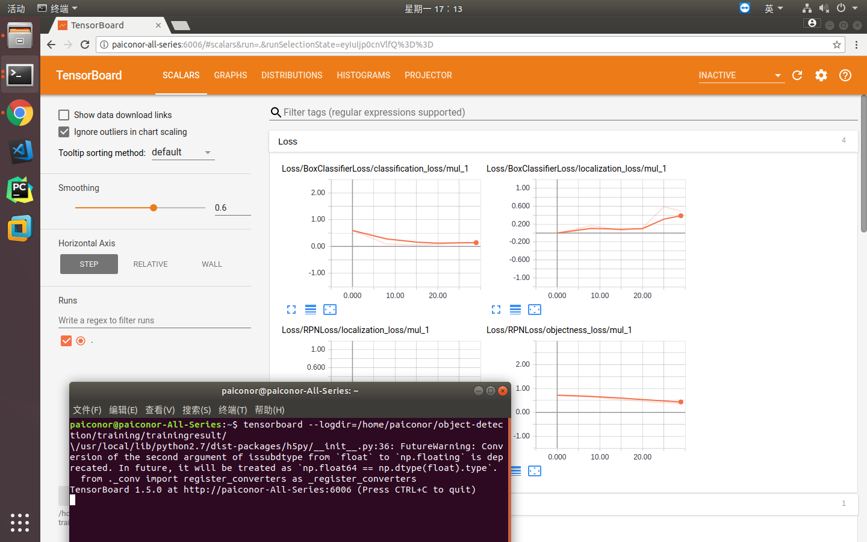Toggle y-axis log scale for BoxClassifier localization_loss
Screen dimensions: 867x542
(515, 310)
